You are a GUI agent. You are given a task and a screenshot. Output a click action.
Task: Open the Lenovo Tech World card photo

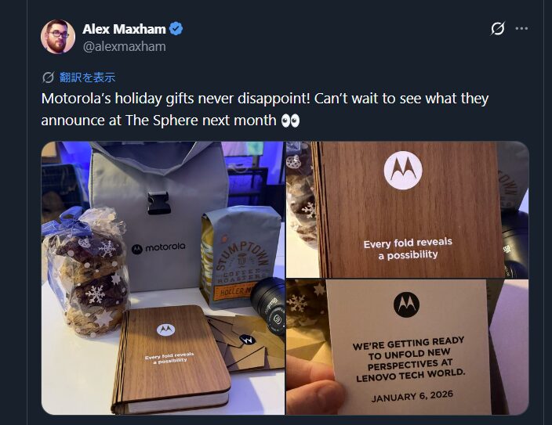click(x=407, y=348)
